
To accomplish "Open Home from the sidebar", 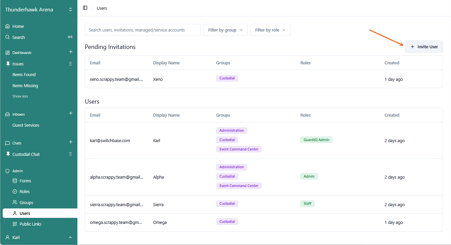I will click(18, 26).
